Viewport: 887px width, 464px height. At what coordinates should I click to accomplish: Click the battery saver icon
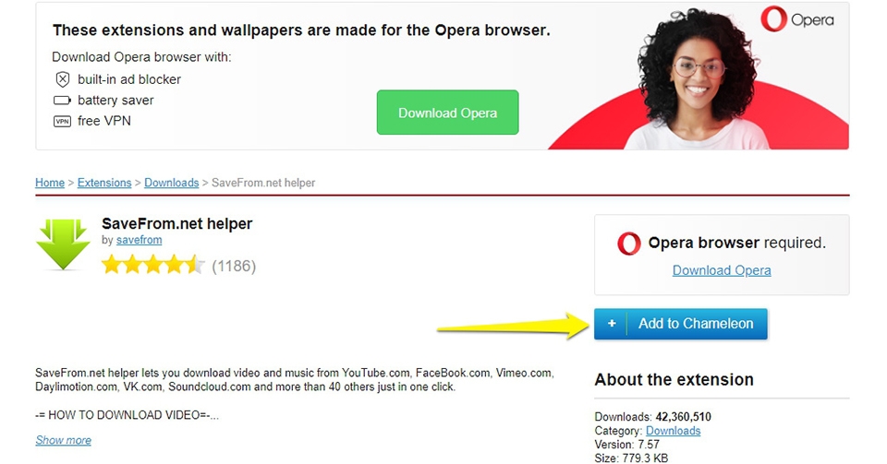click(62, 101)
